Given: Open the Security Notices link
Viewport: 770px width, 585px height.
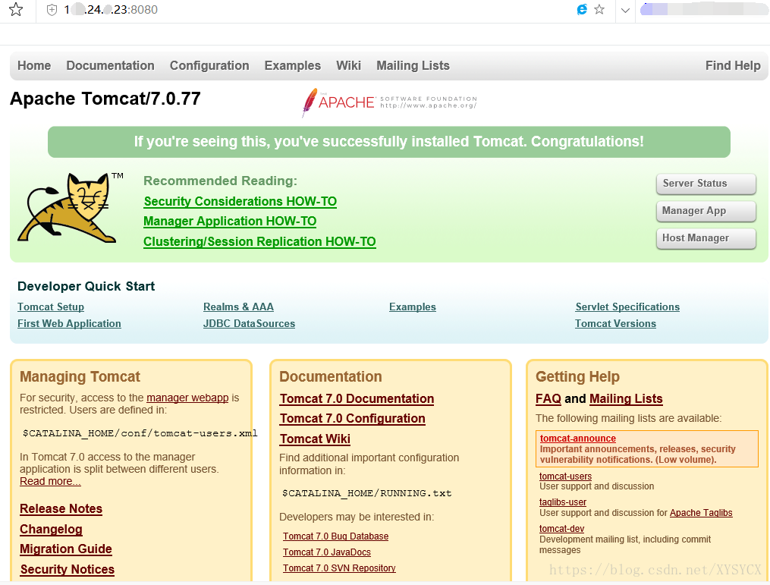Looking at the screenshot, I should point(68,570).
